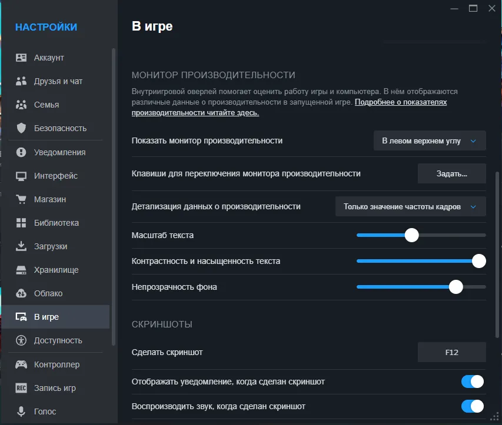Click the Семья family icon
The image size is (502, 425).
(x=21, y=105)
